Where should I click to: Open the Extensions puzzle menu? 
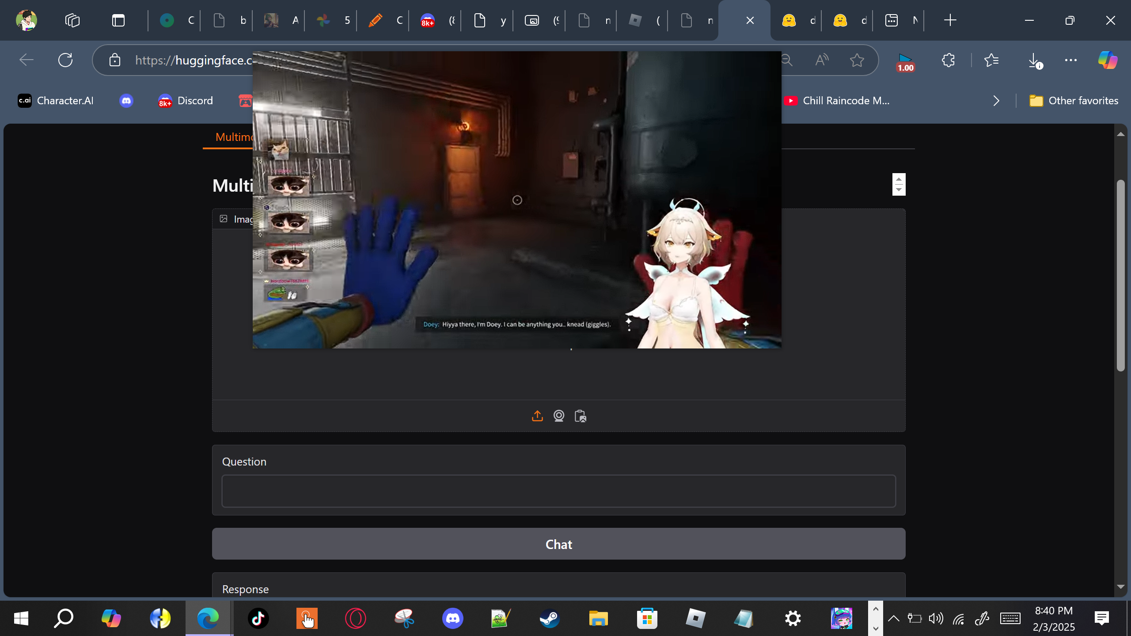click(x=948, y=60)
